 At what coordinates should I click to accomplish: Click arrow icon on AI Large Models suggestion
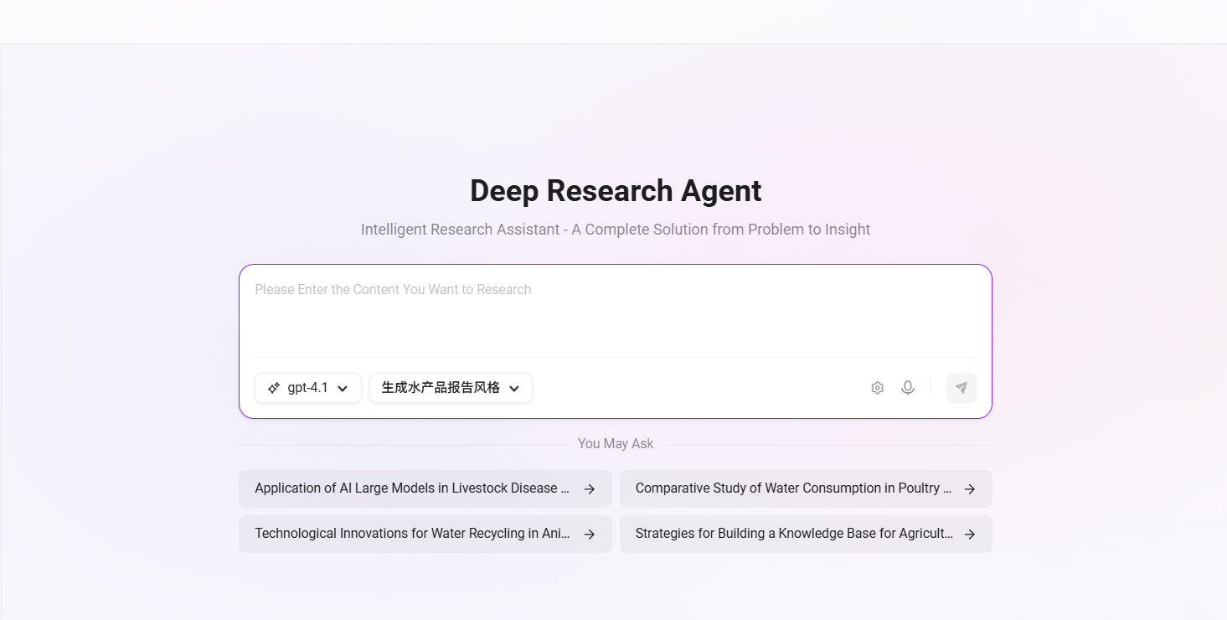(x=590, y=489)
